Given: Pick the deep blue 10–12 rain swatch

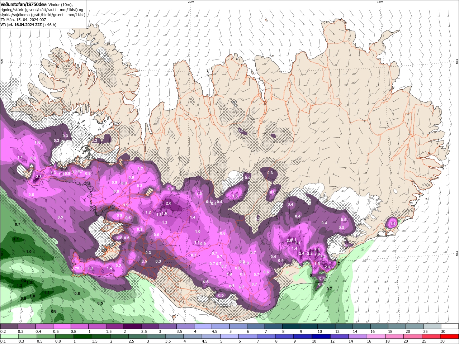Looking at the screenshot, I should [x=321, y=336].
